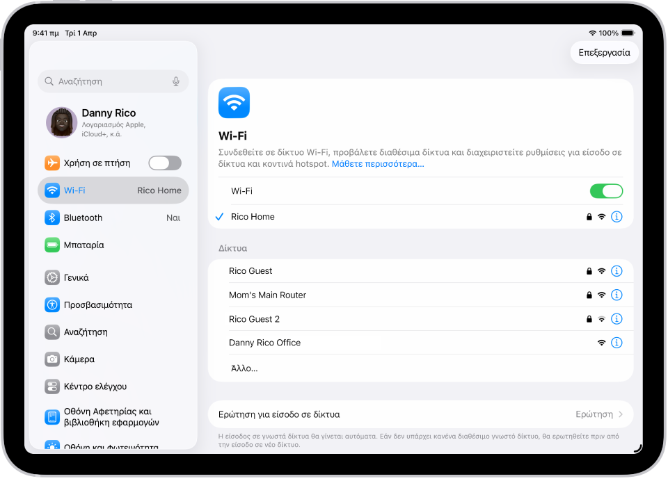This screenshot has height=481, width=668.
Task: Open Κέντρο ελέγχου settings label
Action: click(x=95, y=386)
